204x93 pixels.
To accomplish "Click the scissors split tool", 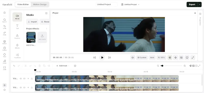I will [26, 66].
